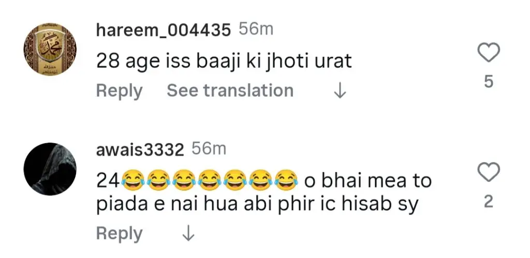Tap the heart on awais3332's comment
530x258 pixels.
pyautogui.click(x=489, y=173)
